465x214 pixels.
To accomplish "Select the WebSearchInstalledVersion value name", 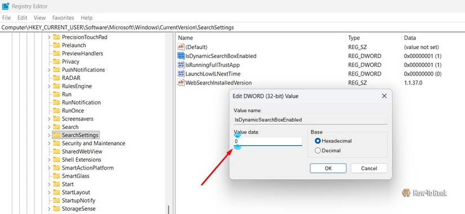I will (x=218, y=83).
